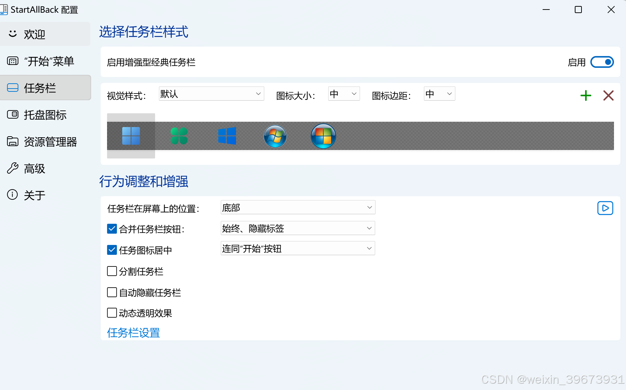Click the tray icon beside 托盘图标

(13, 114)
